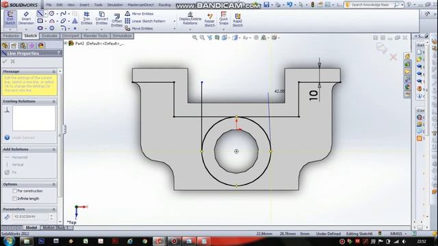Click the length parameter input field
Screen dimensions: 438x246
click(x=30, y=217)
